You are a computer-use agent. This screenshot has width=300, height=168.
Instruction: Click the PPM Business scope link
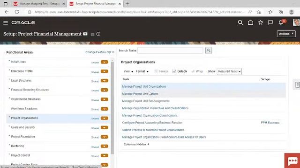coord(270,123)
